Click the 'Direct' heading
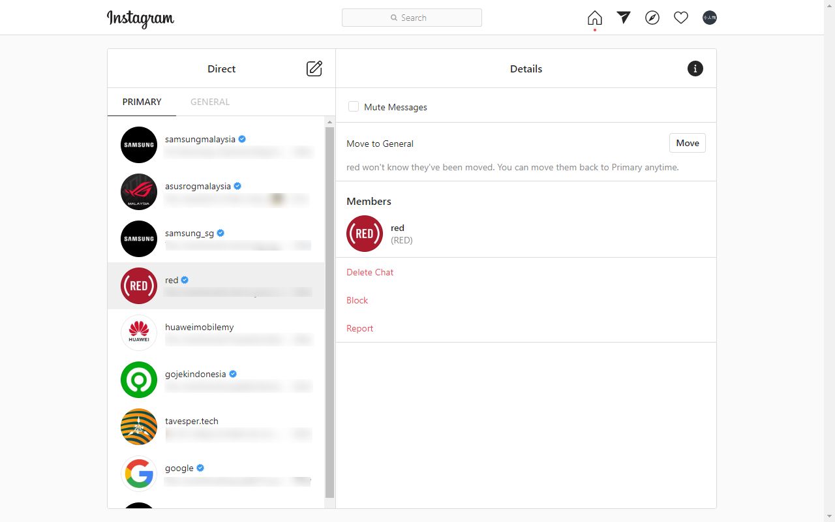The height and width of the screenshot is (522, 835). point(221,69)
